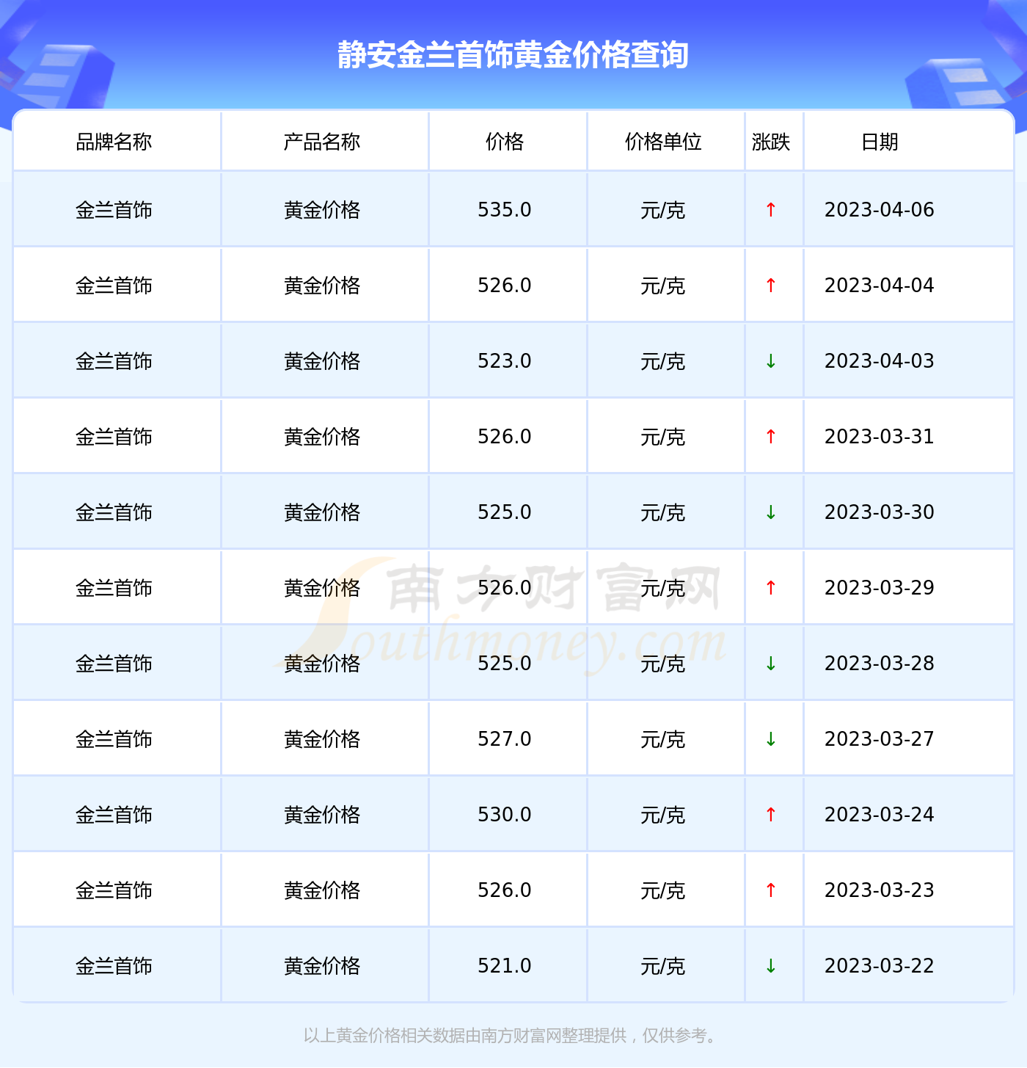This screenshot has width=1027, height=1068.
Task: Click 元/克 in the 2023-04-06 row
Action: tap(663, 210)
